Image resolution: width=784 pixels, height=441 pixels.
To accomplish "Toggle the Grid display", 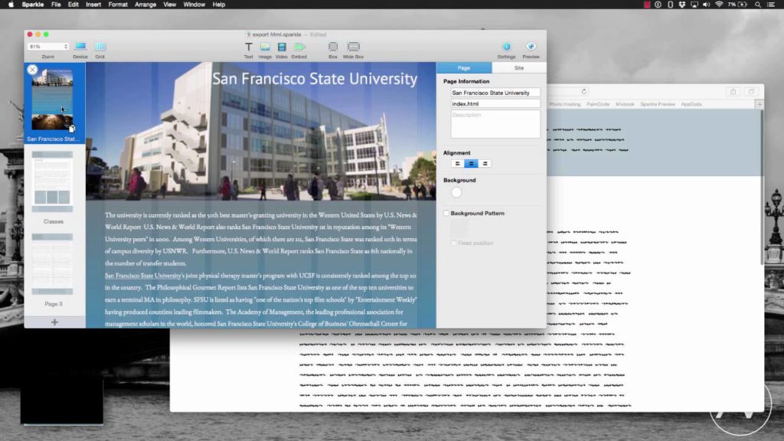I will click(100, 47).
